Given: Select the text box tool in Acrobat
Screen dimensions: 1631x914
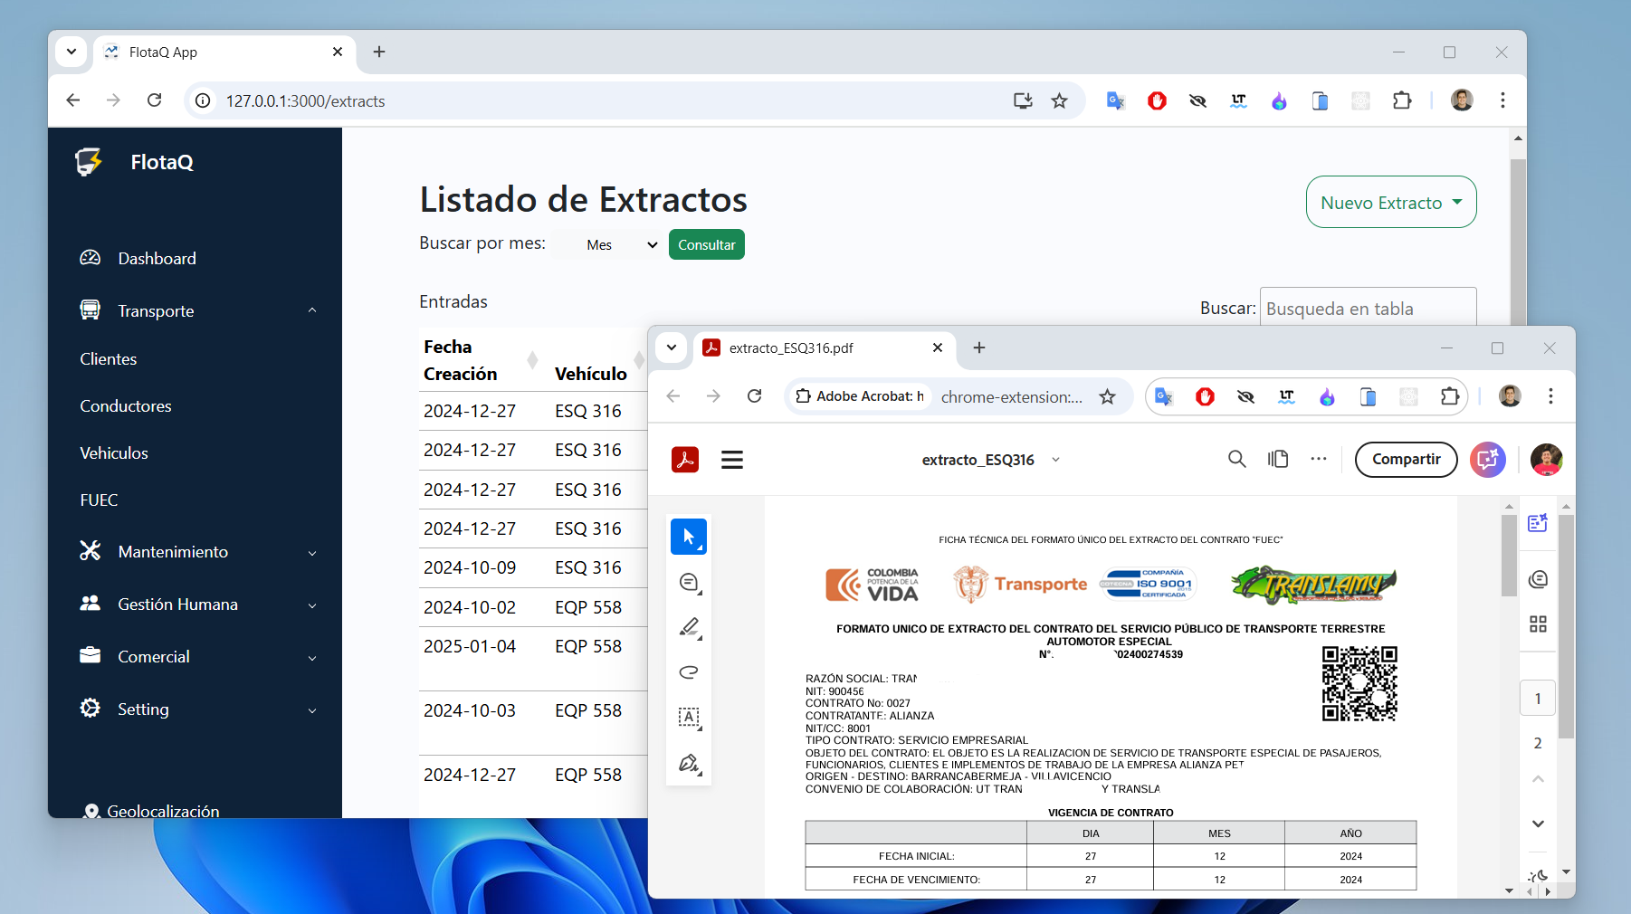Looking at the screenshot, I should click(x=689, y=718).
